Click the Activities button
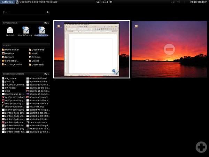Screen dimensions: 209x157 7,2
